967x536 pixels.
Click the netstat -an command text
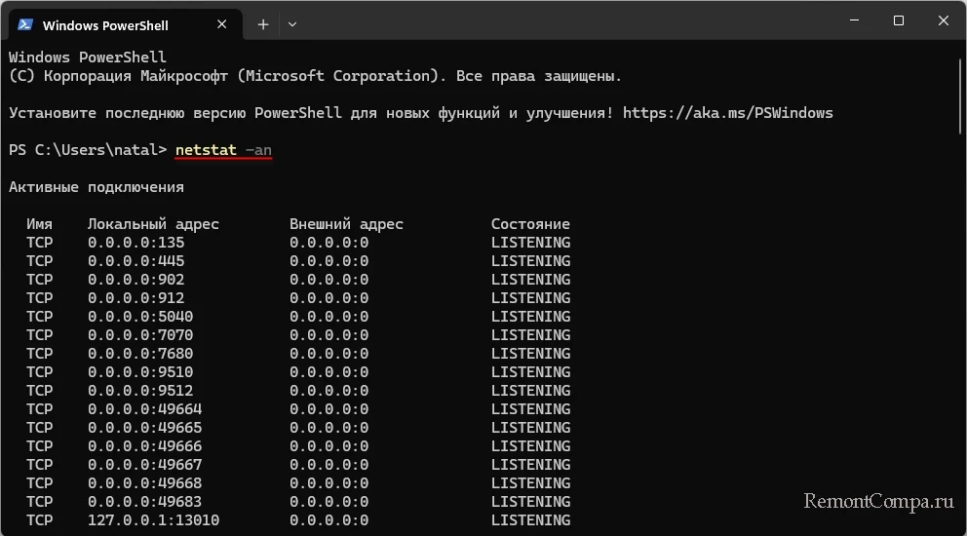pyautogui.click(x=223, y=150)
